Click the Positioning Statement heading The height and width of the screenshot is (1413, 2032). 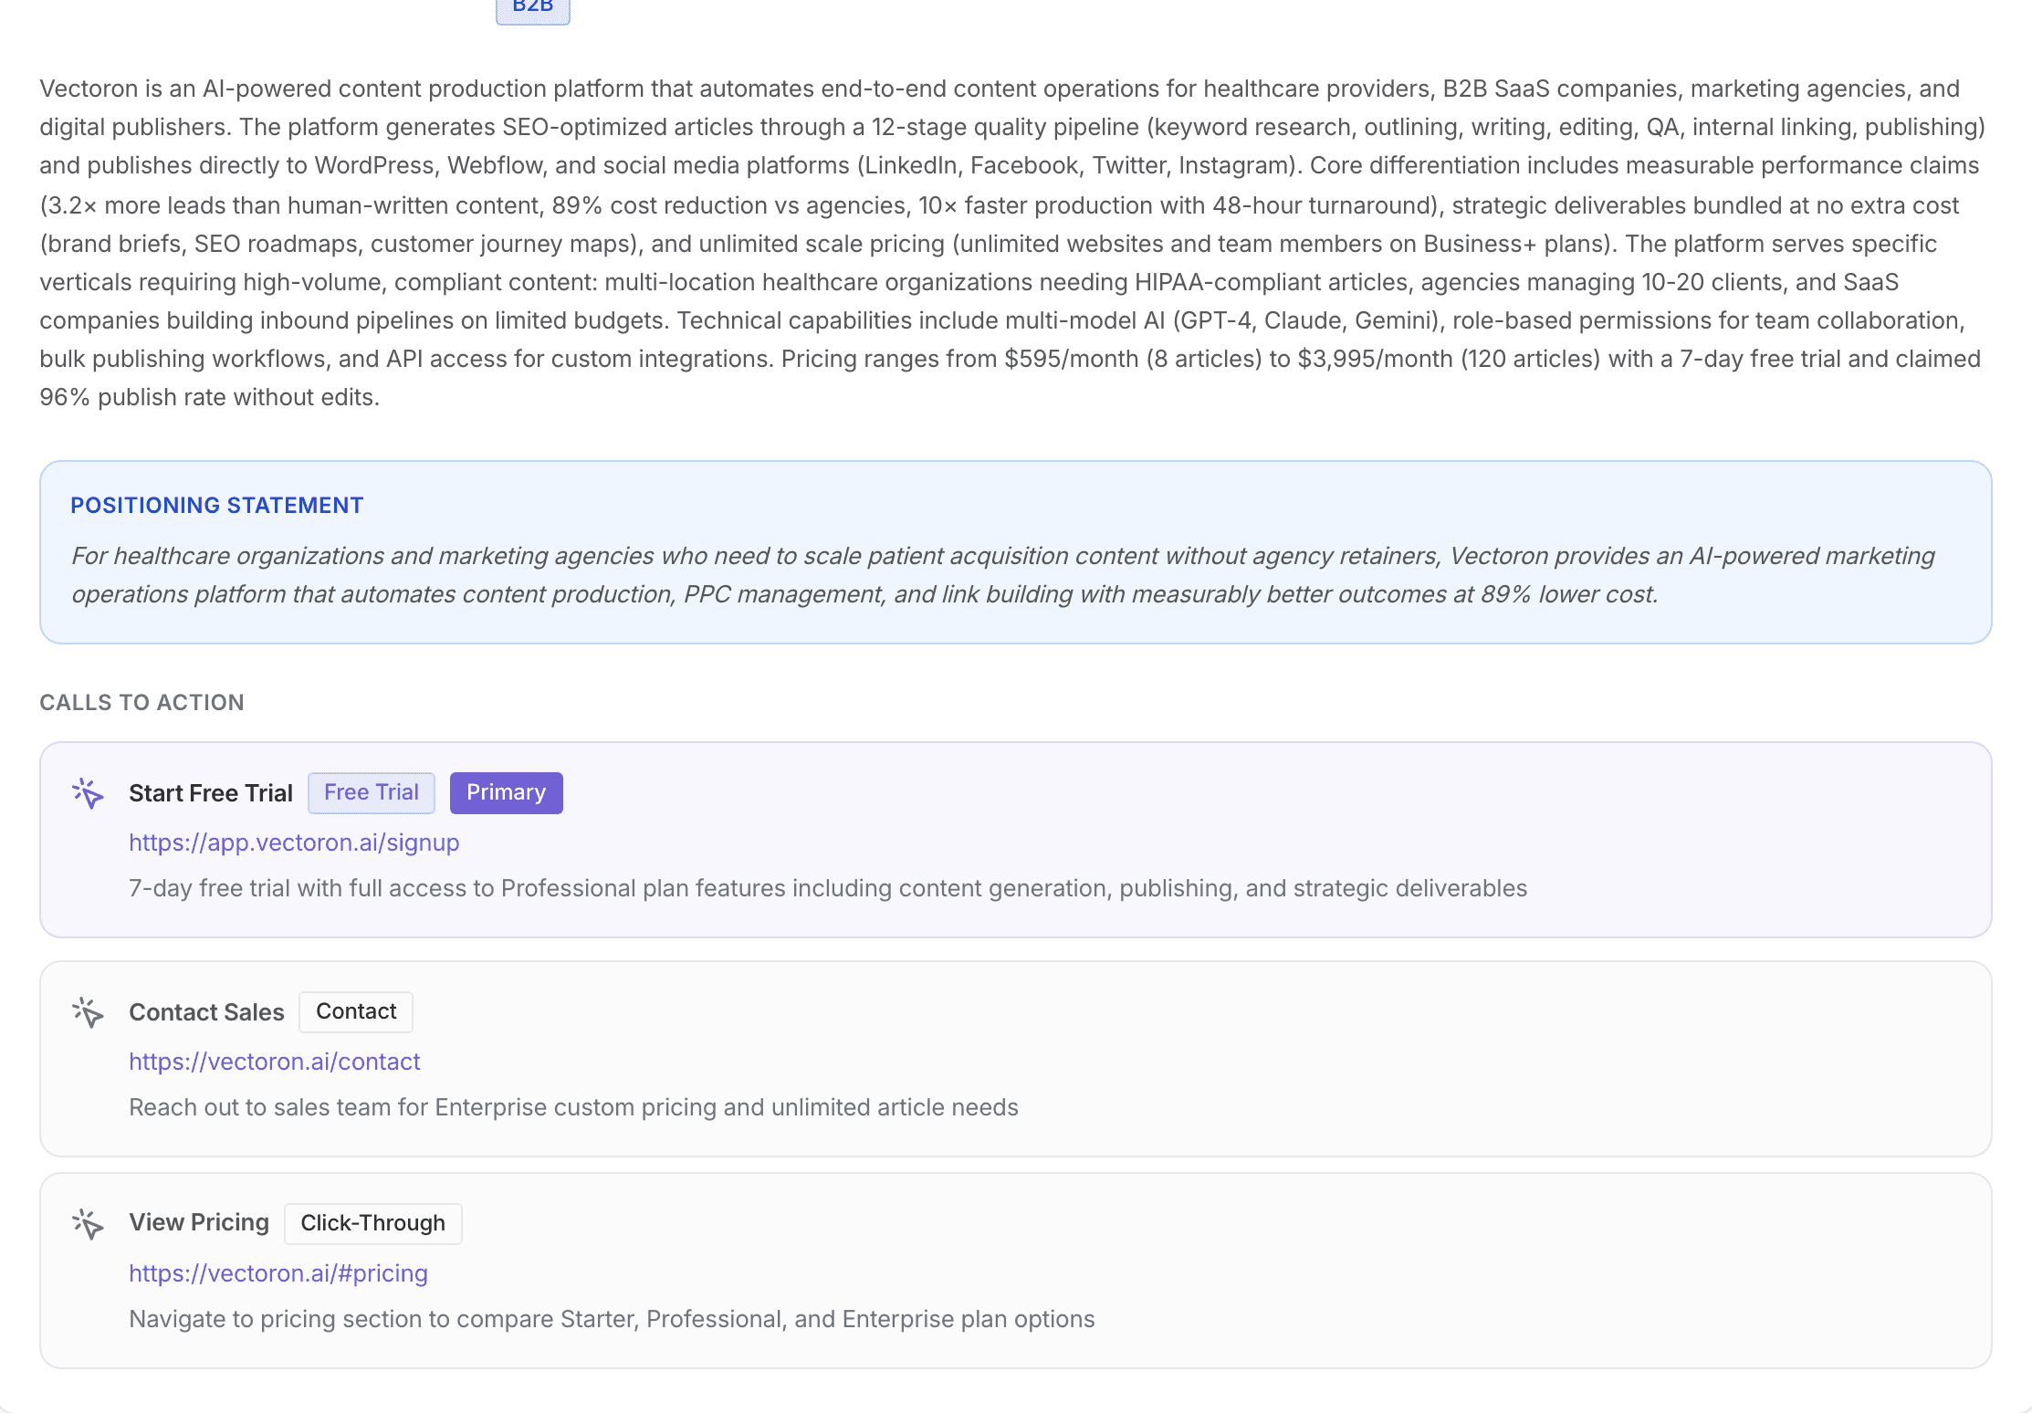point(217,506)
